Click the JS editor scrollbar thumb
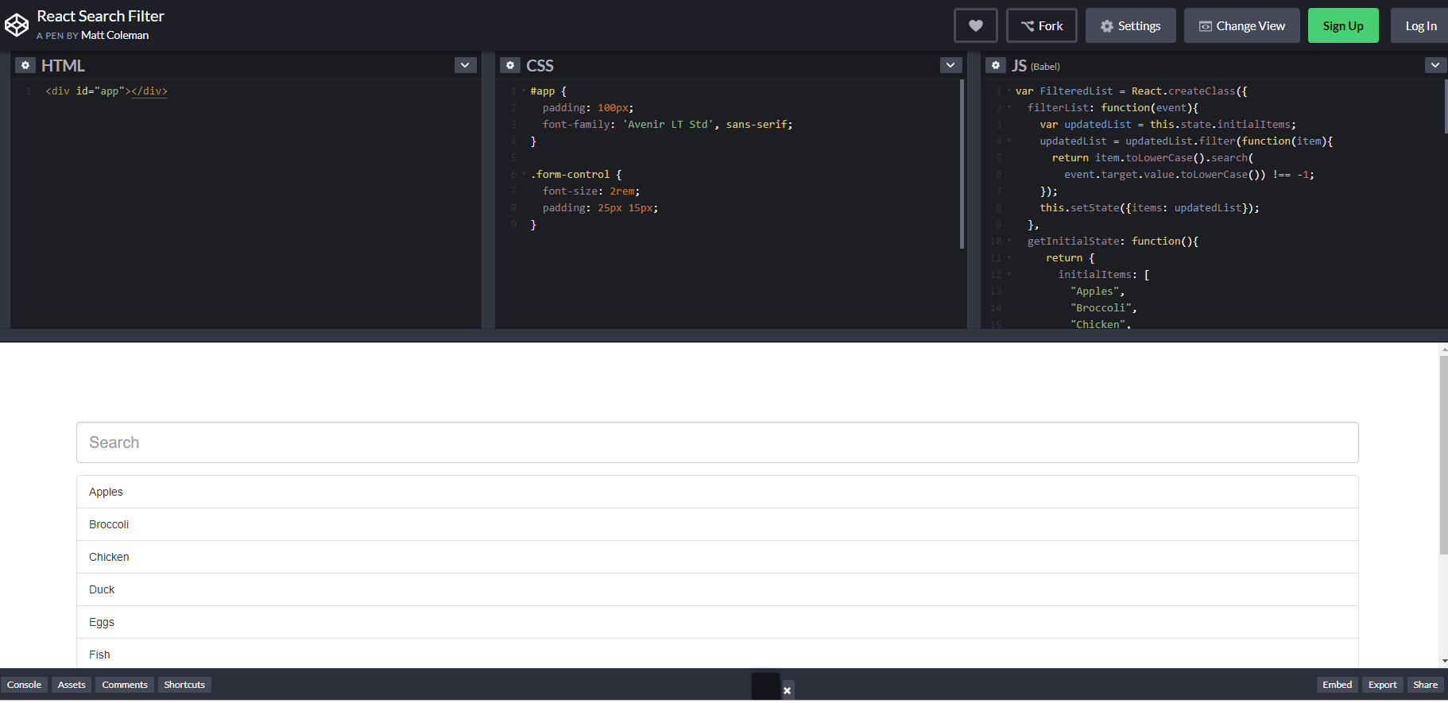 1446,106
